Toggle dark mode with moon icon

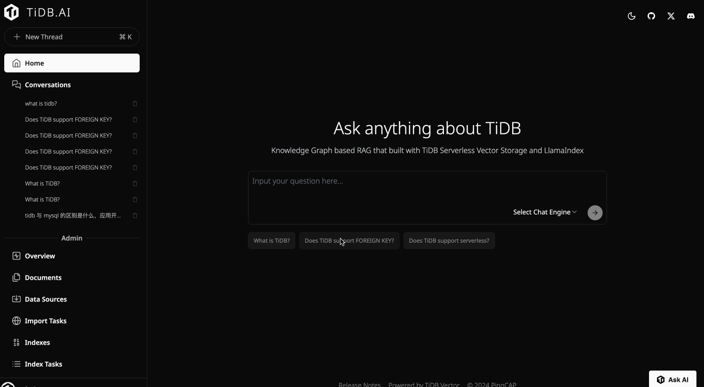click(632, 16)
